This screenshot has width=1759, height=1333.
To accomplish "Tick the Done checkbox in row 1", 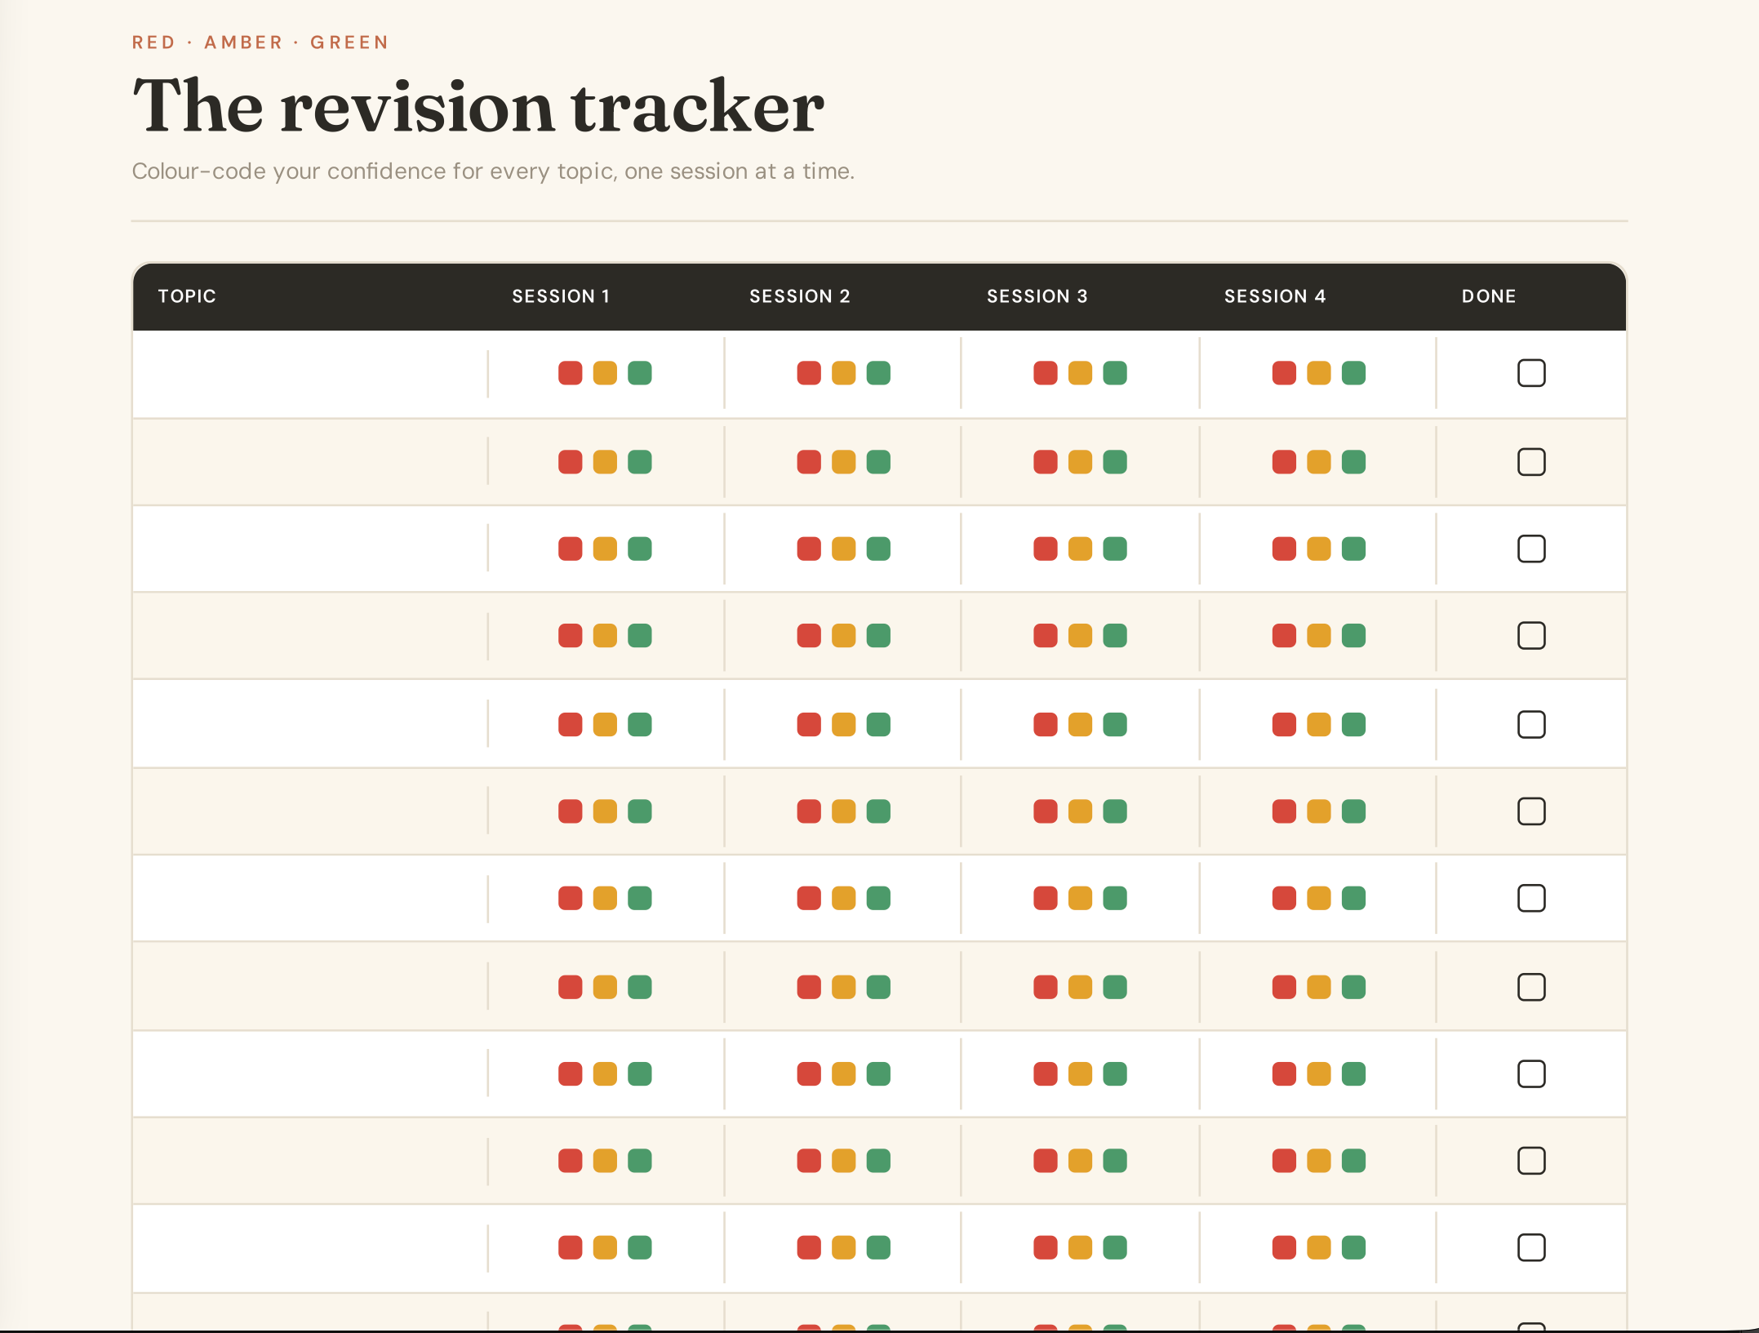I will (1531, 373).
